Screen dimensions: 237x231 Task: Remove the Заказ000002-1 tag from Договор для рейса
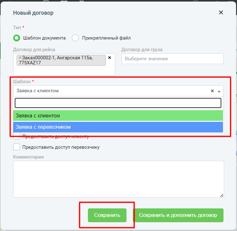tap(20, 57)
